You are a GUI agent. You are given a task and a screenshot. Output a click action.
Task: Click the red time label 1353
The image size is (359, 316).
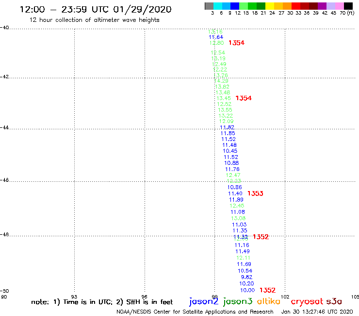click(x=255, y=193)
